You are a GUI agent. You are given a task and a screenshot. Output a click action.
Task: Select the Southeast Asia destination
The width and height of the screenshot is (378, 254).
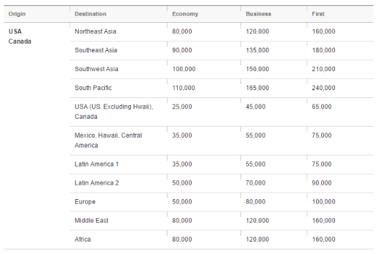click(x=96, y=50)
